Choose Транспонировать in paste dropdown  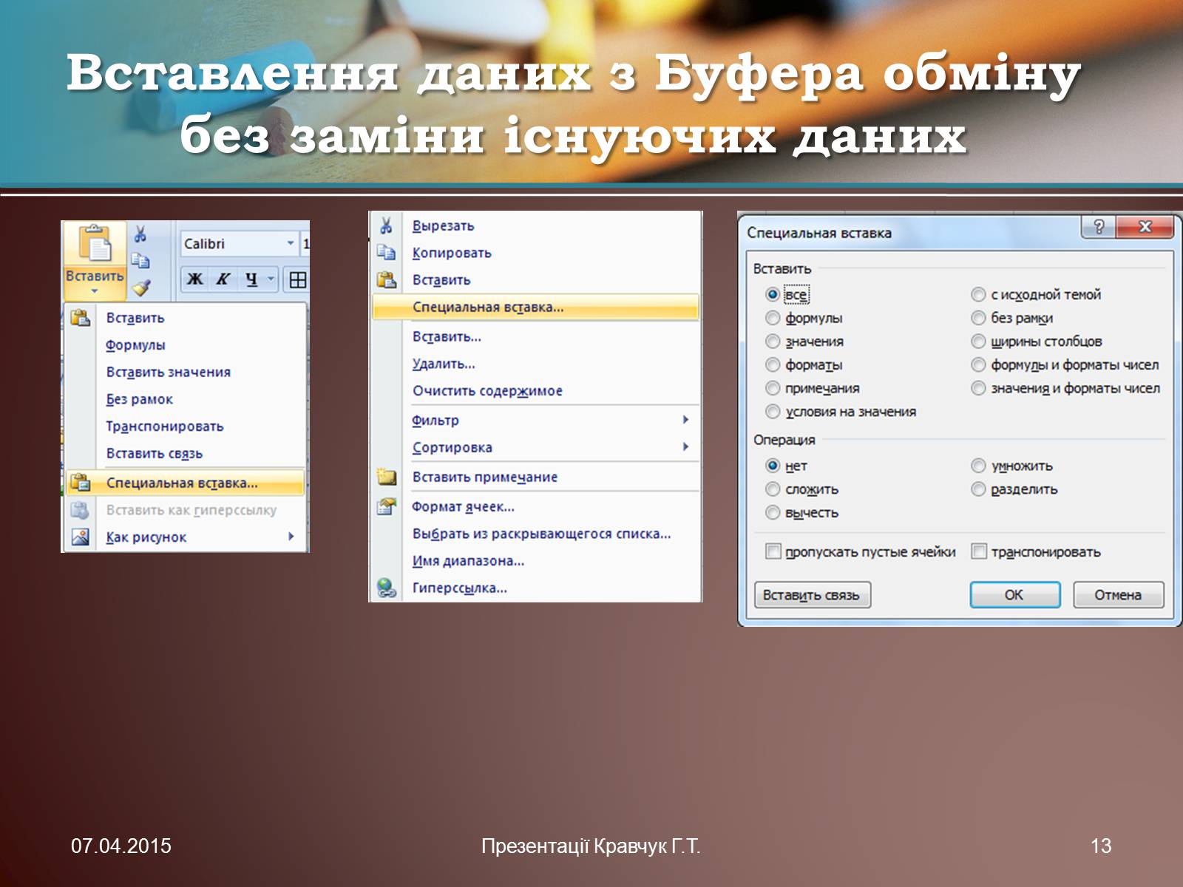[186, 426]
